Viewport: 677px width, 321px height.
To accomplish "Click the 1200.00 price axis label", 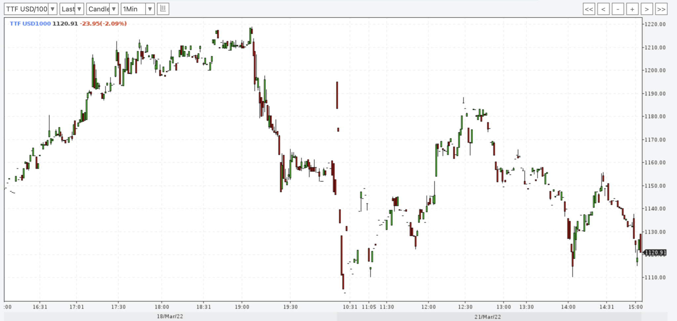I will point(655,70).
